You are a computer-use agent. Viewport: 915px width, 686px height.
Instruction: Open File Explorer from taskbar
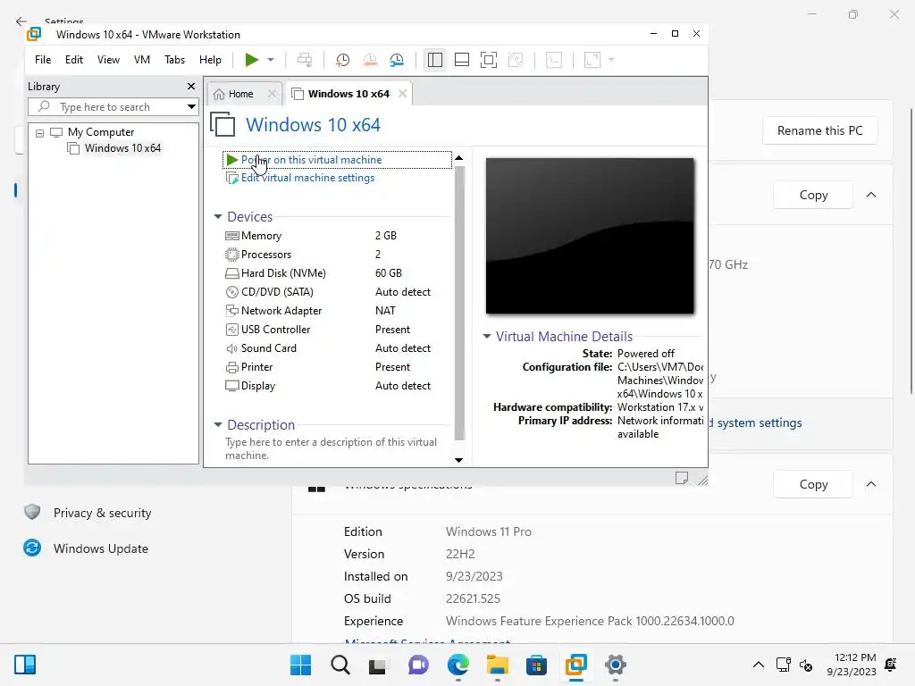click(x=497, y=665)
